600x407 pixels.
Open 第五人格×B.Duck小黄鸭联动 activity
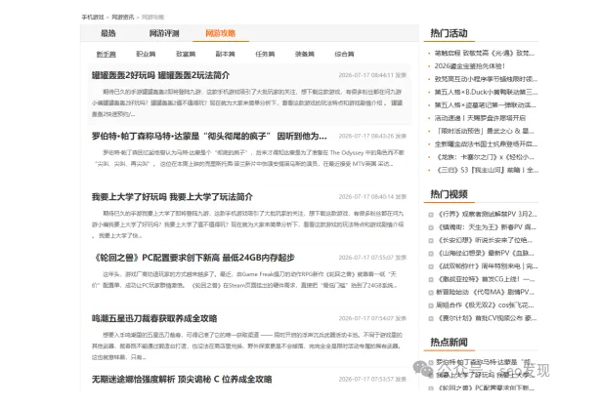pyautogui.click(x=486, y=92)
